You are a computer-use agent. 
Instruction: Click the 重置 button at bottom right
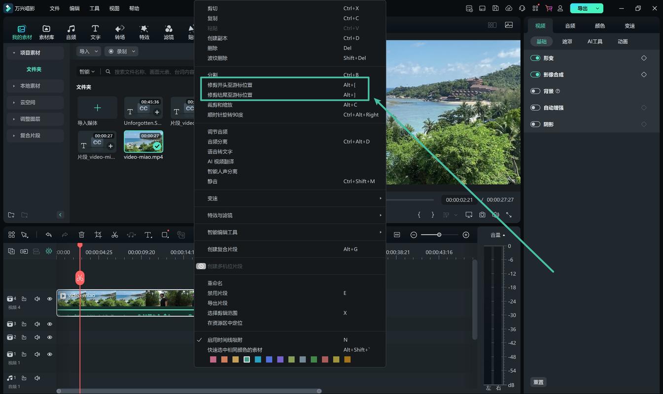[538, 382]
